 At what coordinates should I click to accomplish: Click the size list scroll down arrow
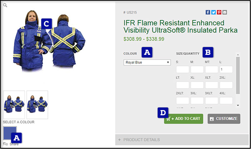238,105
